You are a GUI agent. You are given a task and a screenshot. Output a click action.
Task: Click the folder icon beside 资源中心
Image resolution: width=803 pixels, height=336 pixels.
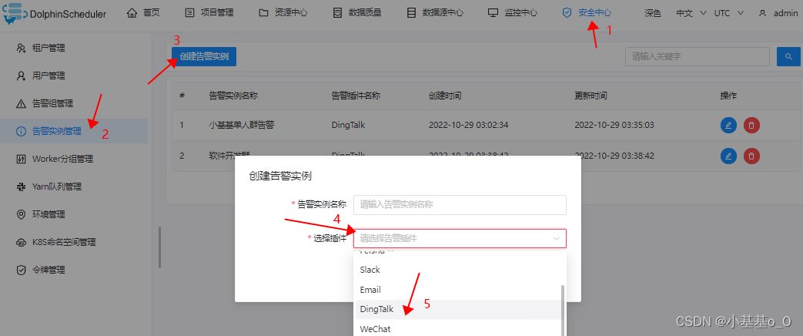(x=264, y=13)
